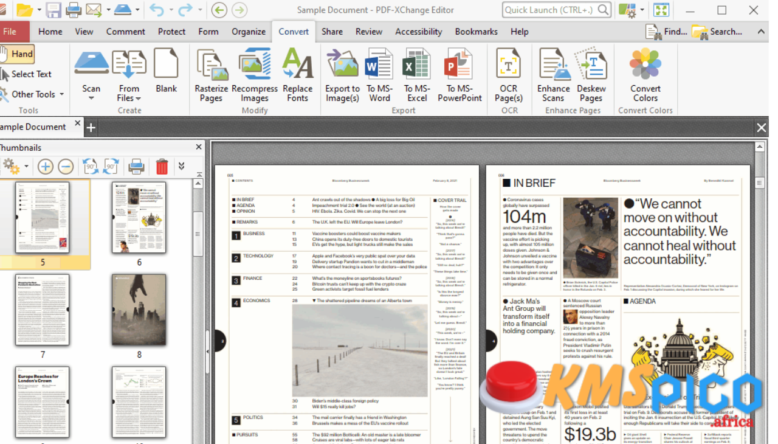Export to Image(s)
The width and height of the screenshot is (778, 444).
(342, 75)
